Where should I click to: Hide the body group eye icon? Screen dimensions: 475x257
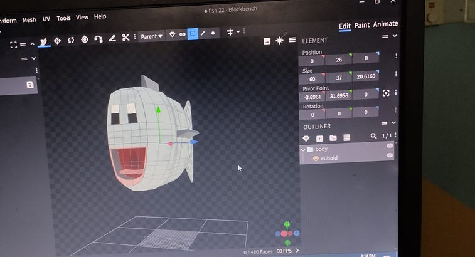(x=390, y=145)
